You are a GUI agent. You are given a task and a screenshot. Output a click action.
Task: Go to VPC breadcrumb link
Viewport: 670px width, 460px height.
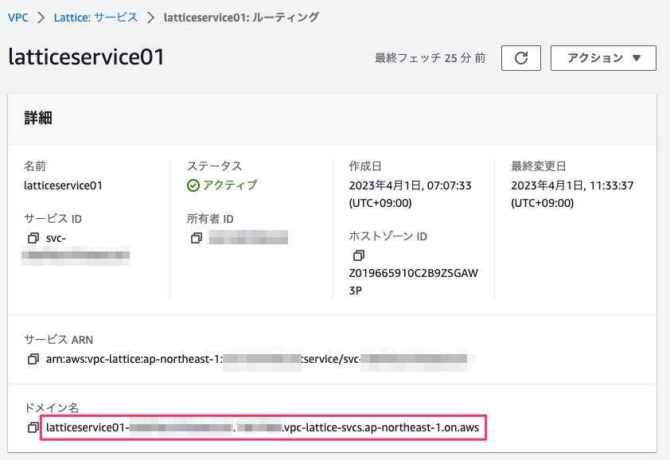18,18
